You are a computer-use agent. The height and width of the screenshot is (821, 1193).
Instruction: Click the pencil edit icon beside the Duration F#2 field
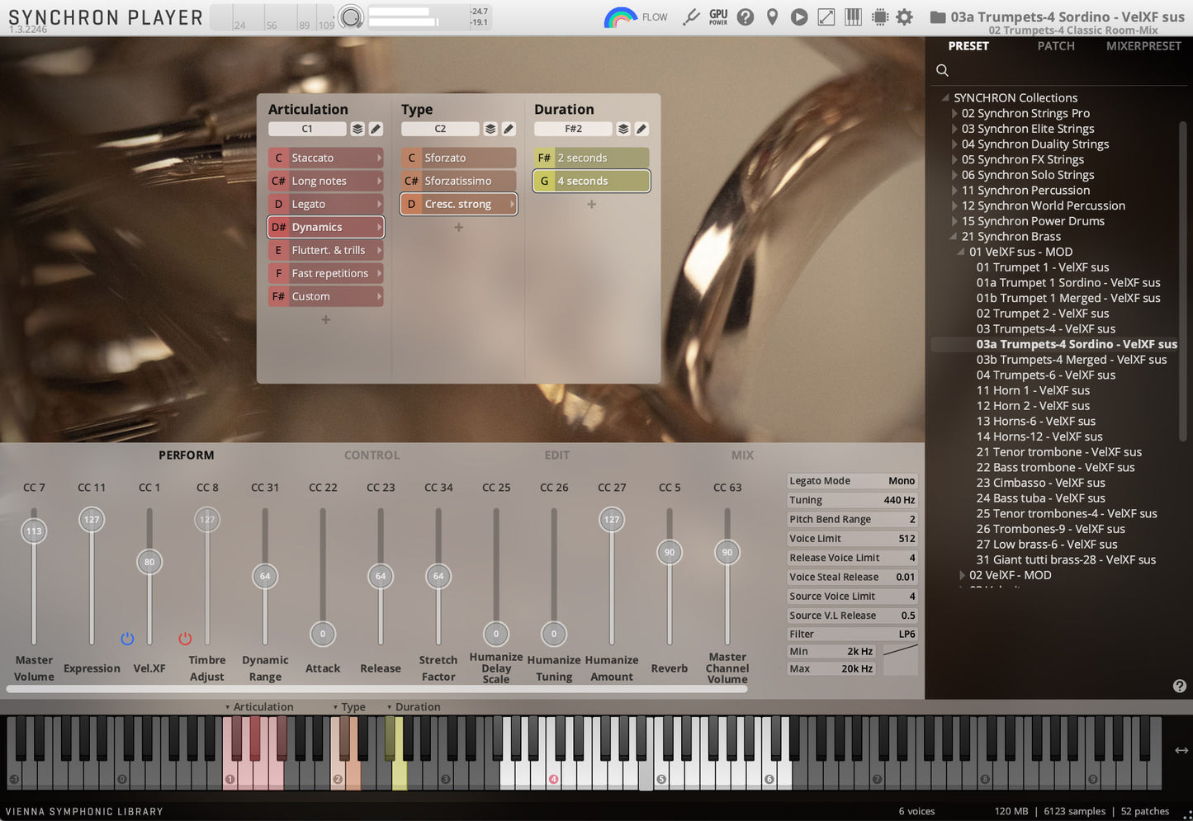[642, 129]
